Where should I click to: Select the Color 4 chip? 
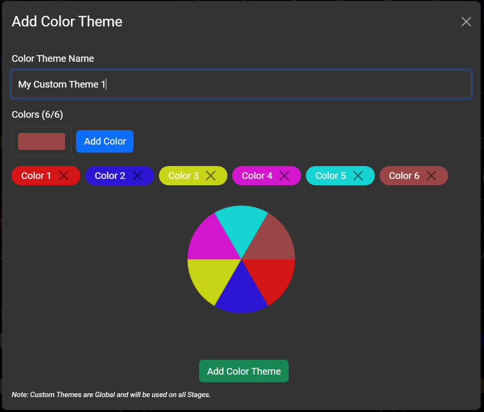pyautogui.click(x=257, y=176)
